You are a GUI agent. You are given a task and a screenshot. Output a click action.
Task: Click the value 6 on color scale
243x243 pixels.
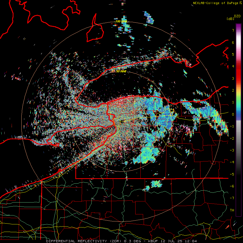pos(233,42)
